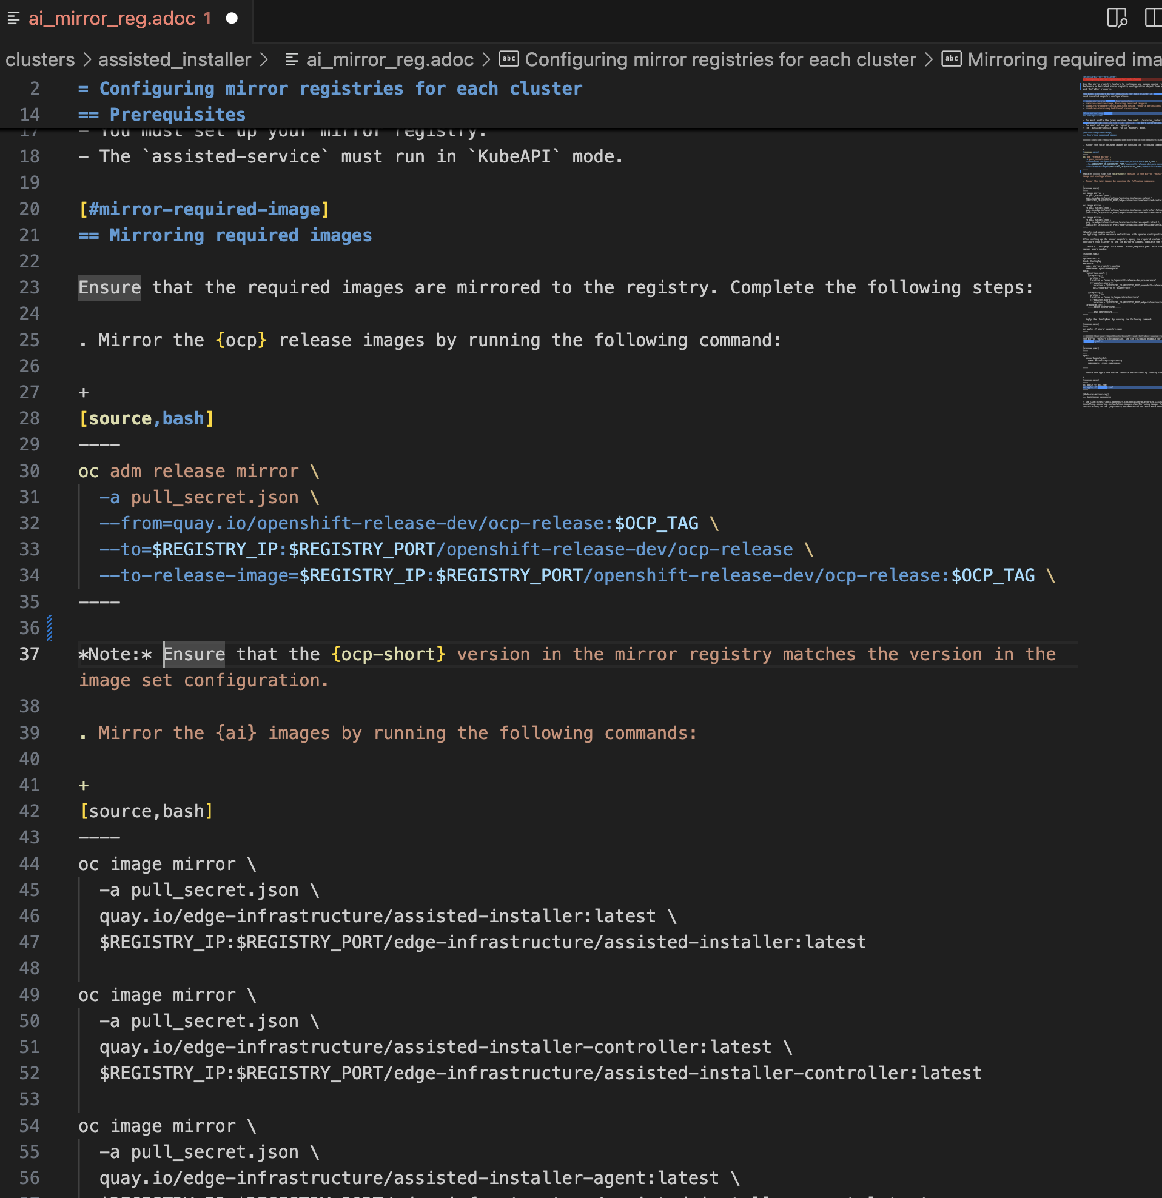Click the abc symbol icon before 'Configuring mirror registries'
The height and width of the screenshot is (1198, 1162).
[x=509, y=59]
